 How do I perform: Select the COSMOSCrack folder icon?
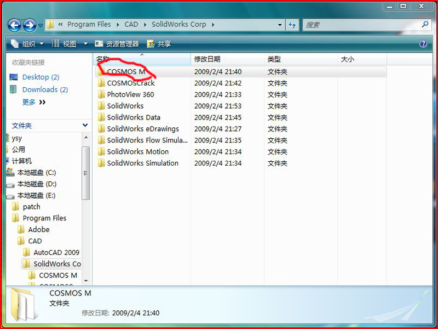click(x=101, y=83)
